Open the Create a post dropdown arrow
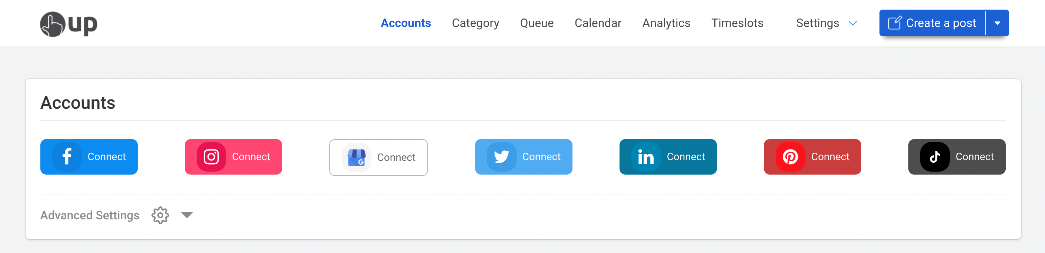The image size is (1045, 253). tap(997, 23)
